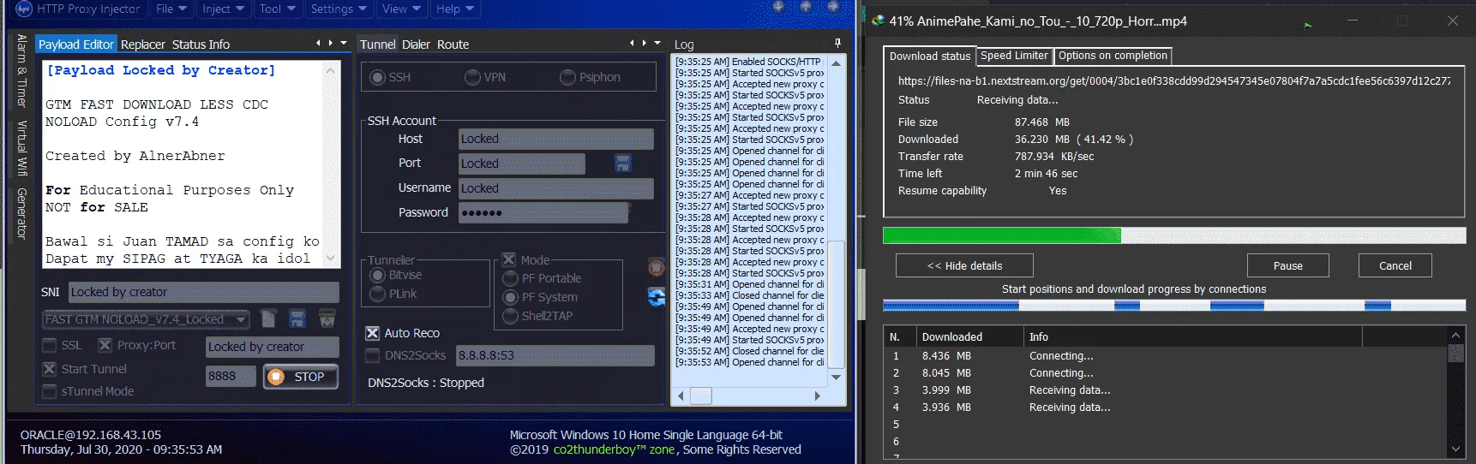Open the Inject menu dropdown
The height and width of the screenshot is (464, 1476).
pos(223,9)
